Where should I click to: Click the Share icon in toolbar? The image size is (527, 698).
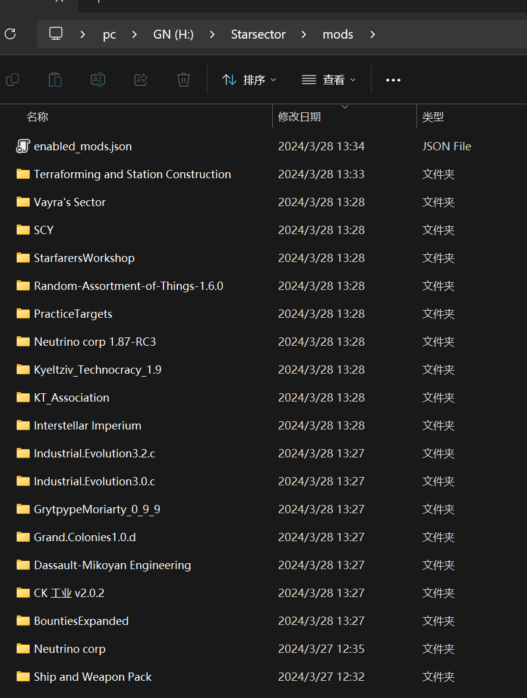[x=141, y=80]
